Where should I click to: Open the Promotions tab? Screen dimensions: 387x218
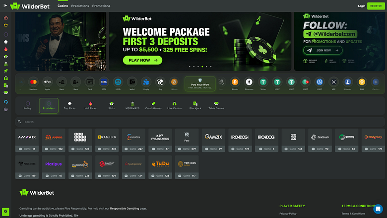click(101, 6)
